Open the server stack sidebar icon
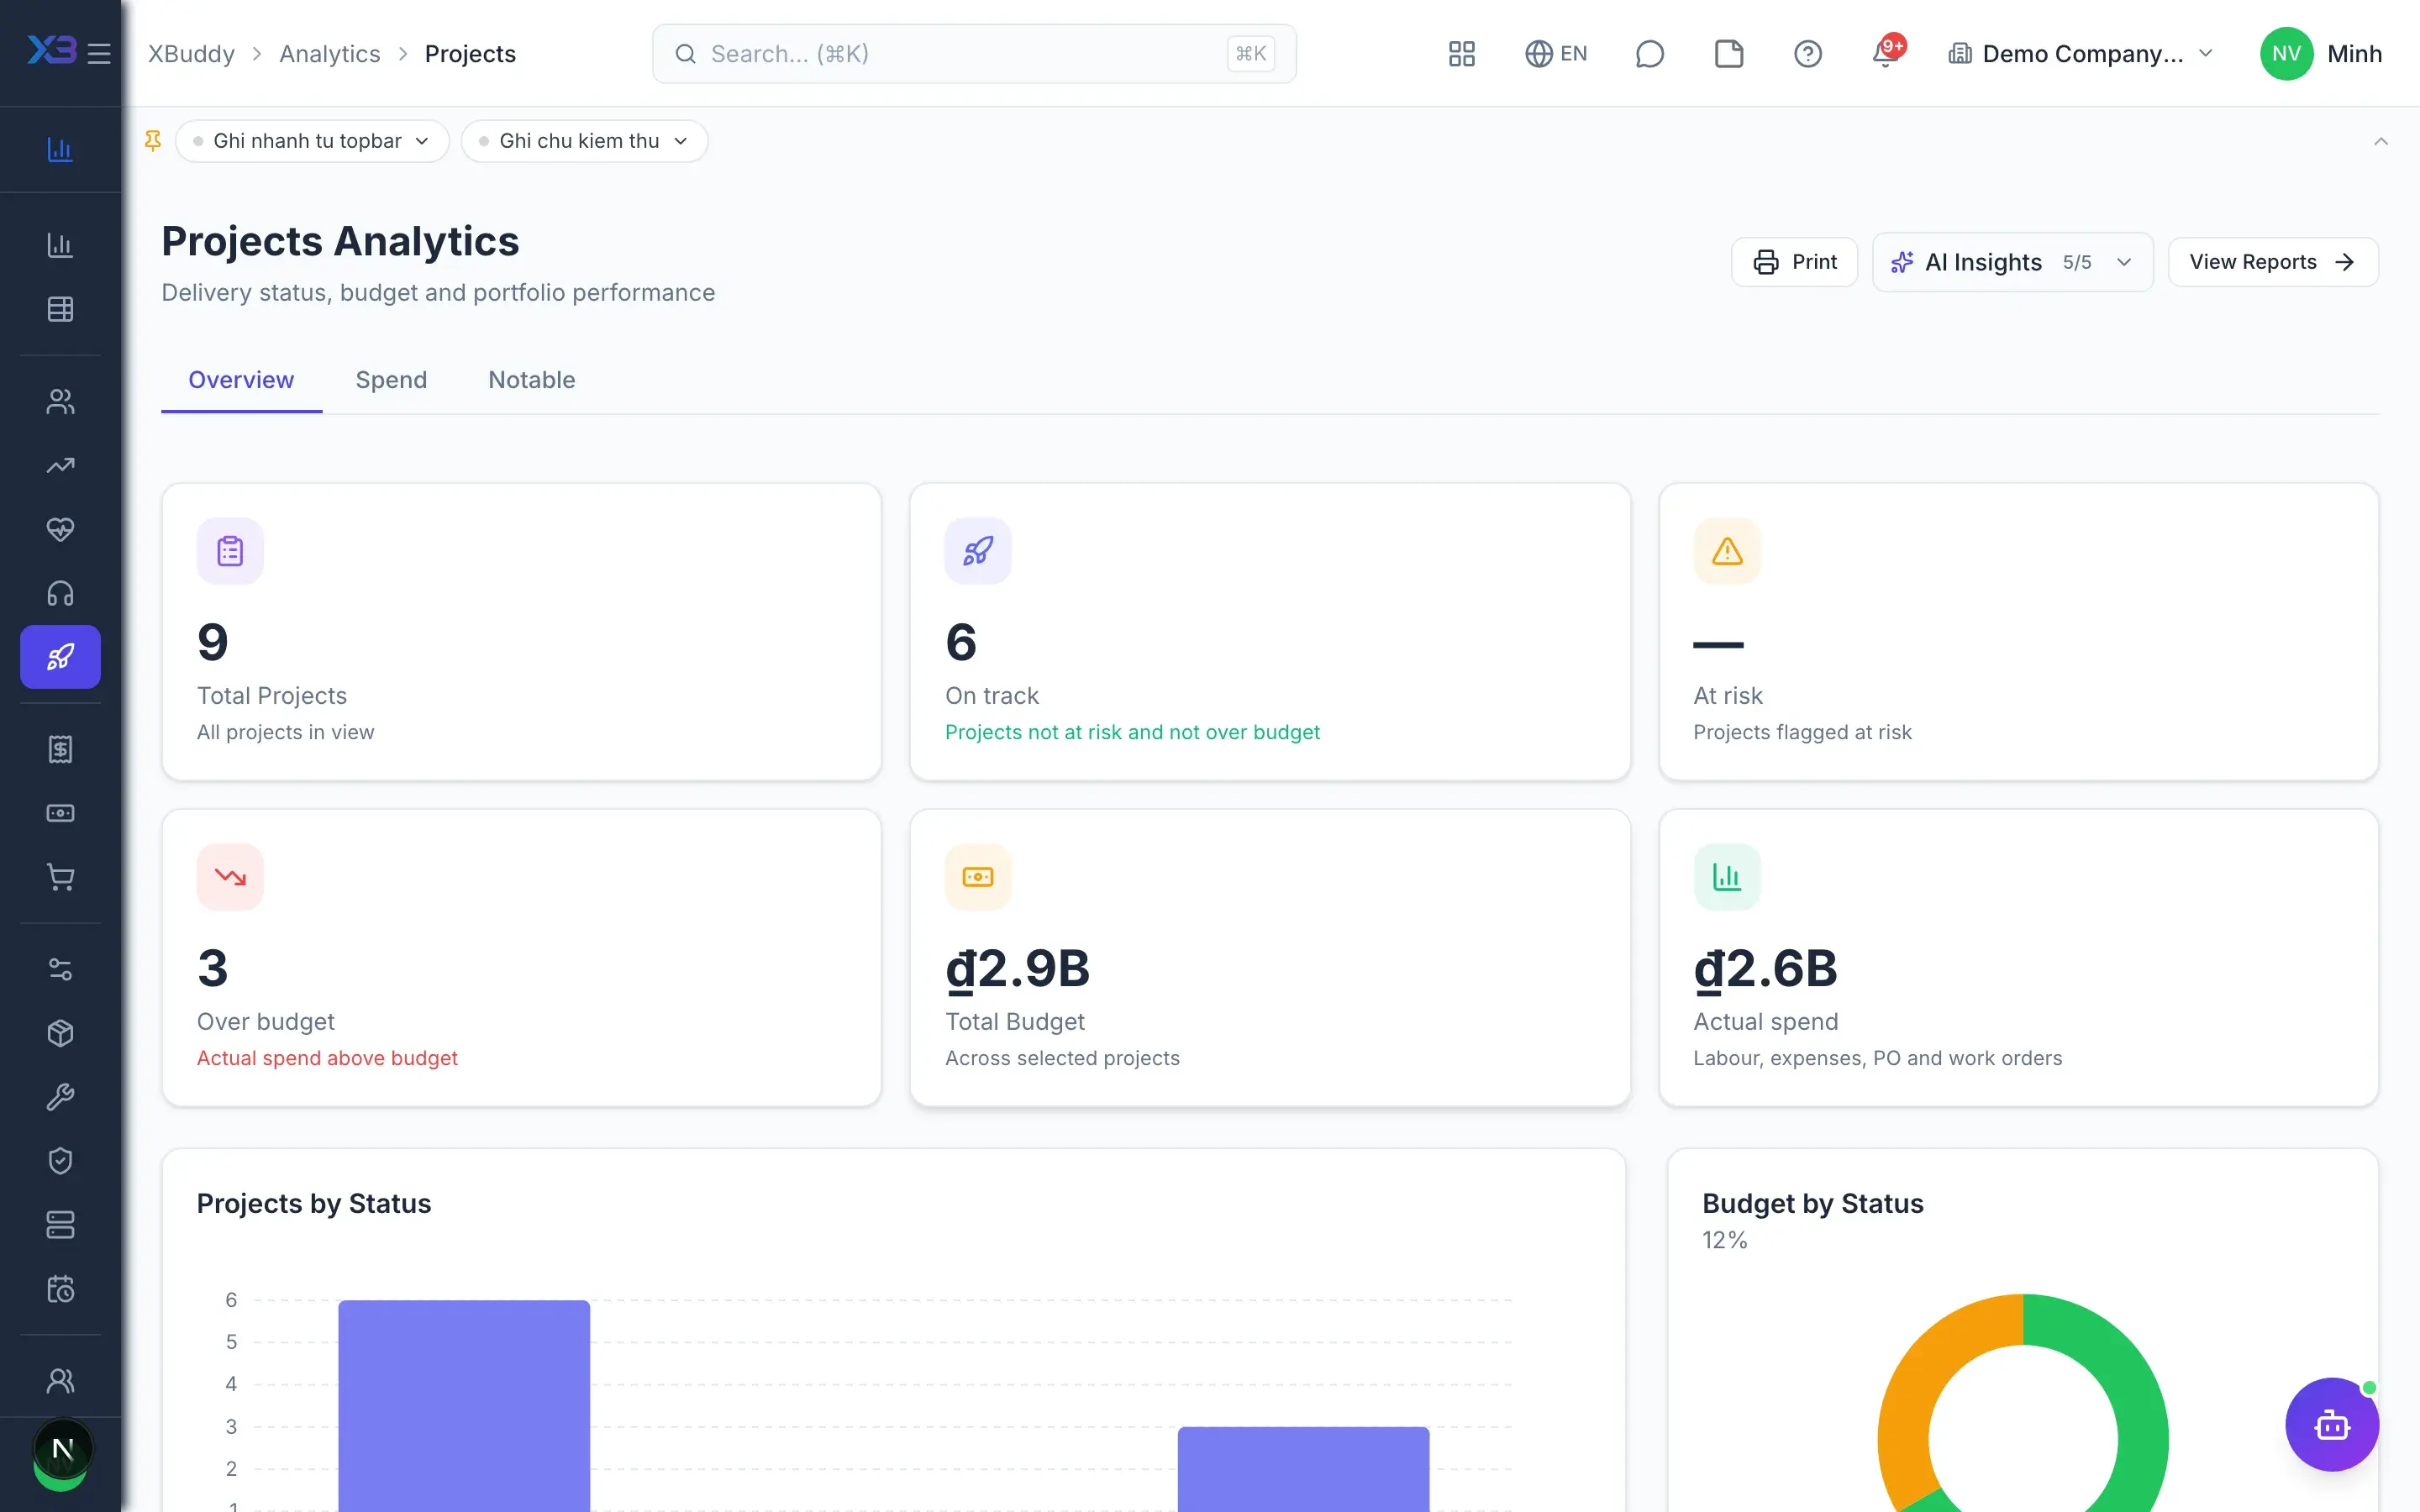The image size is (2420, 1512). (x=60, y=1225)
